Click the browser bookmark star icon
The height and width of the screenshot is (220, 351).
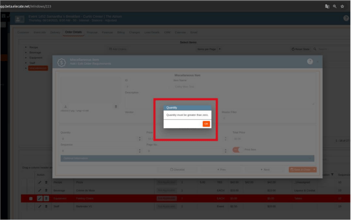(342, 6)
